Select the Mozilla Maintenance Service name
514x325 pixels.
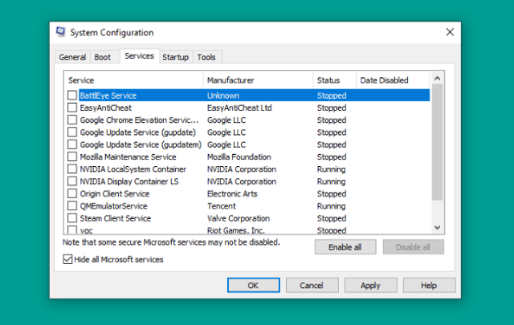(128, 156)
